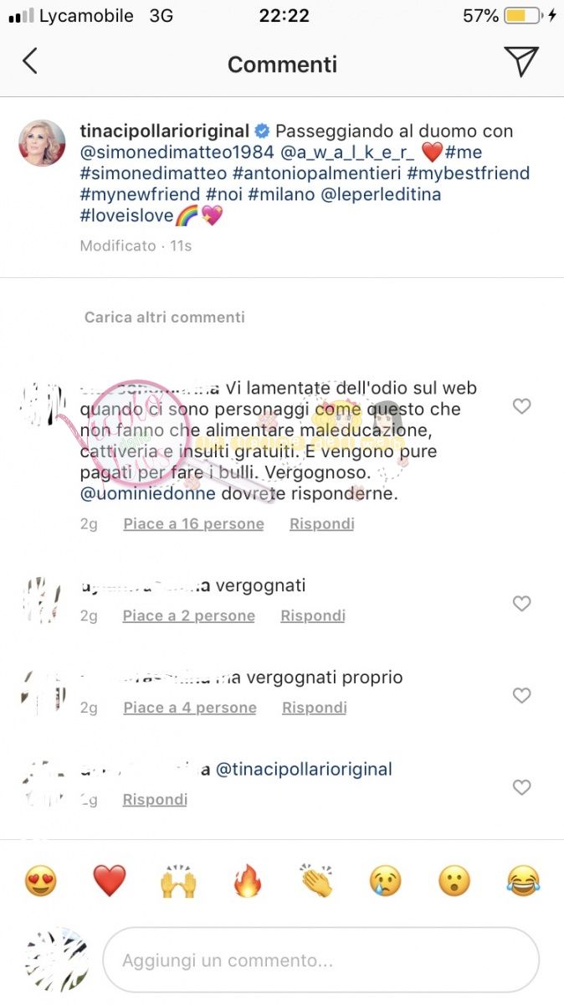Insert crying face emoji reaction
Image resolution: width=564 pixels, height=1005 pixels.
[386, 881]
